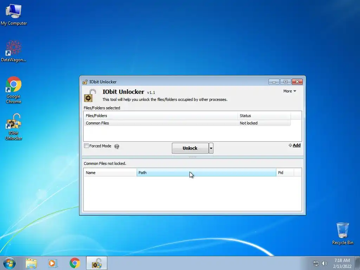This screenshot has width=360, height=270.
Task: Click the volume speaker tray icon
Action: [324, 263]
